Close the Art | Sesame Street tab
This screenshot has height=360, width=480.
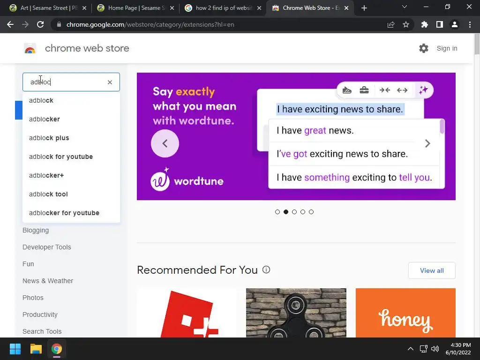point(84,8)
